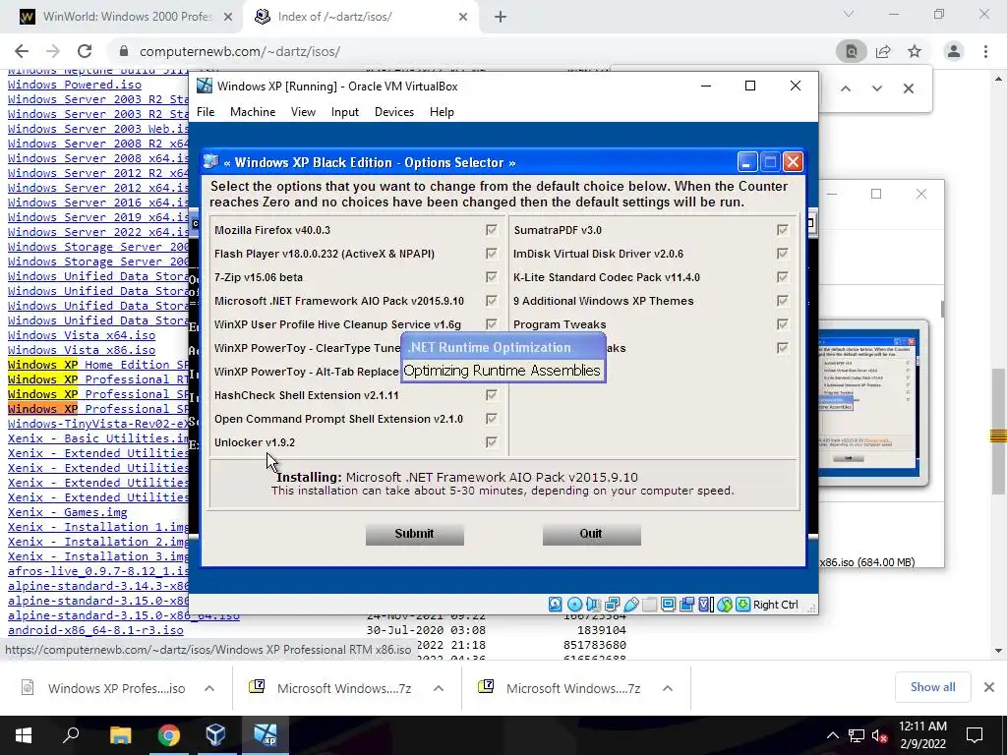Viewport: 1007px width, 755px height.
Task: Open Chrome from the Windows taskbar
Action: 169,735
